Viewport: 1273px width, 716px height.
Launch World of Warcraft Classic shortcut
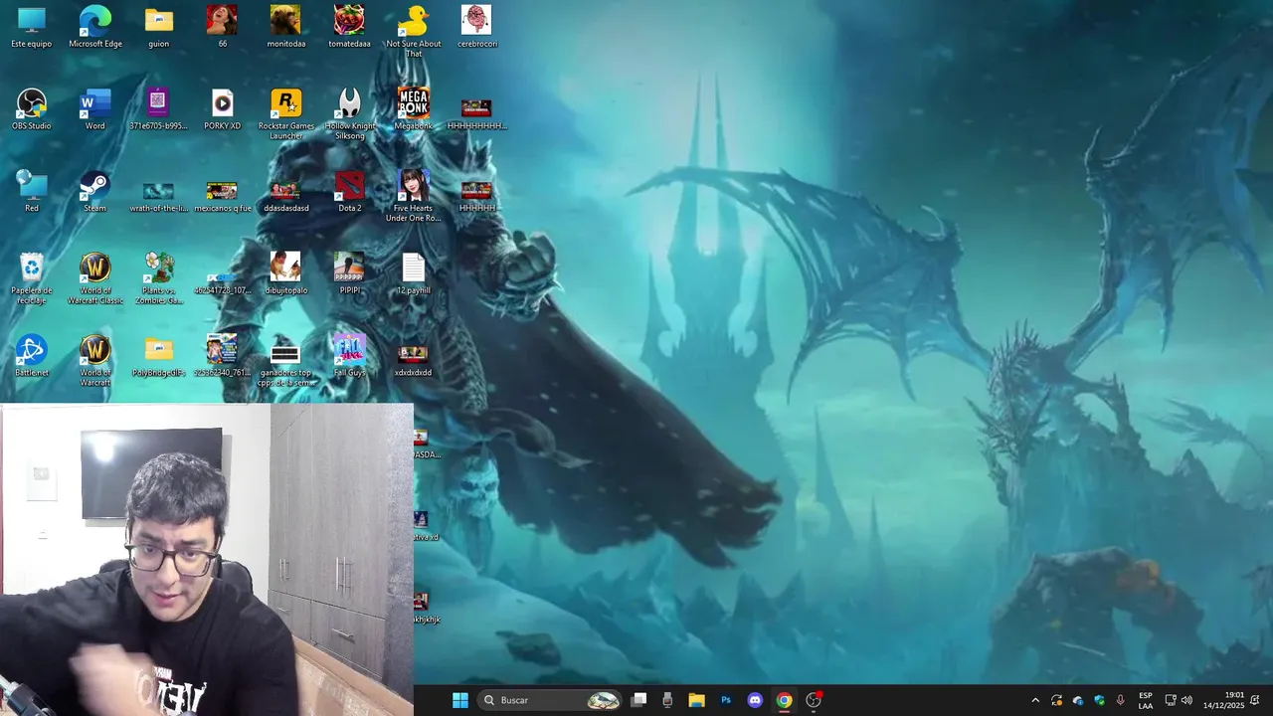95,278
